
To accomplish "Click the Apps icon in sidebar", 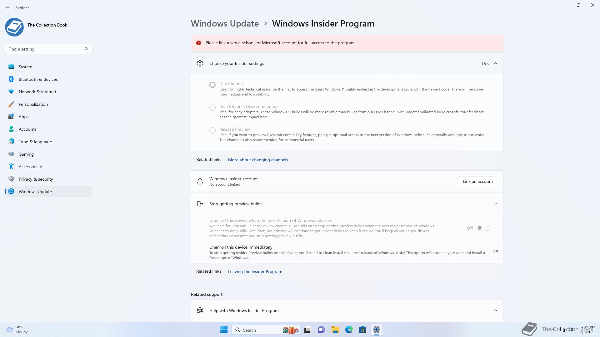I will tap(11, 116).
